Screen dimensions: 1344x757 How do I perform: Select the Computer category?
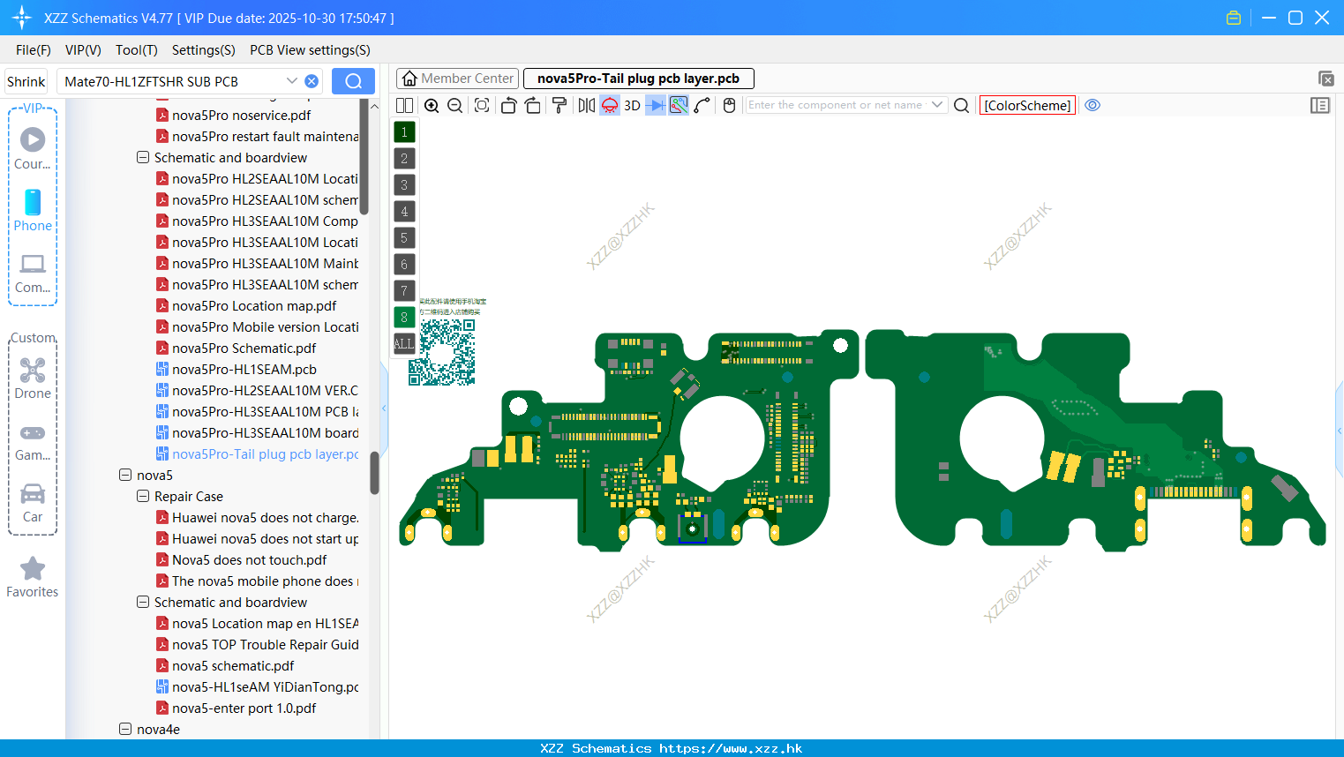[x=33, y=274]
